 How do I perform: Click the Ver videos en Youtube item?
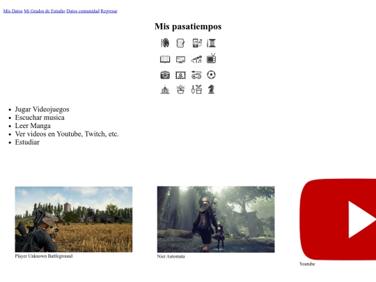click(67, 134)
